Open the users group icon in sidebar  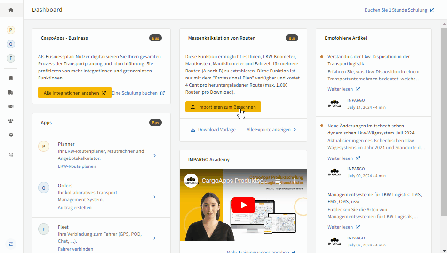pyautogui.click(x=11, y=120)
